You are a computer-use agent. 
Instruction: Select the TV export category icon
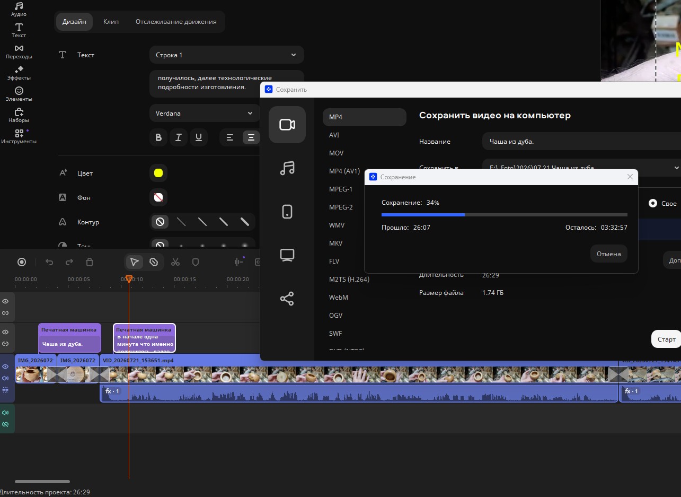[x=287, y=255]
